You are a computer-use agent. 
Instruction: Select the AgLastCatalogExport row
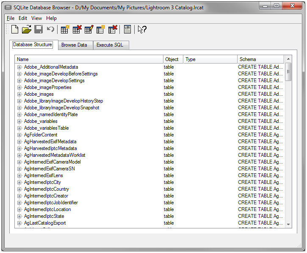(149, 223)
